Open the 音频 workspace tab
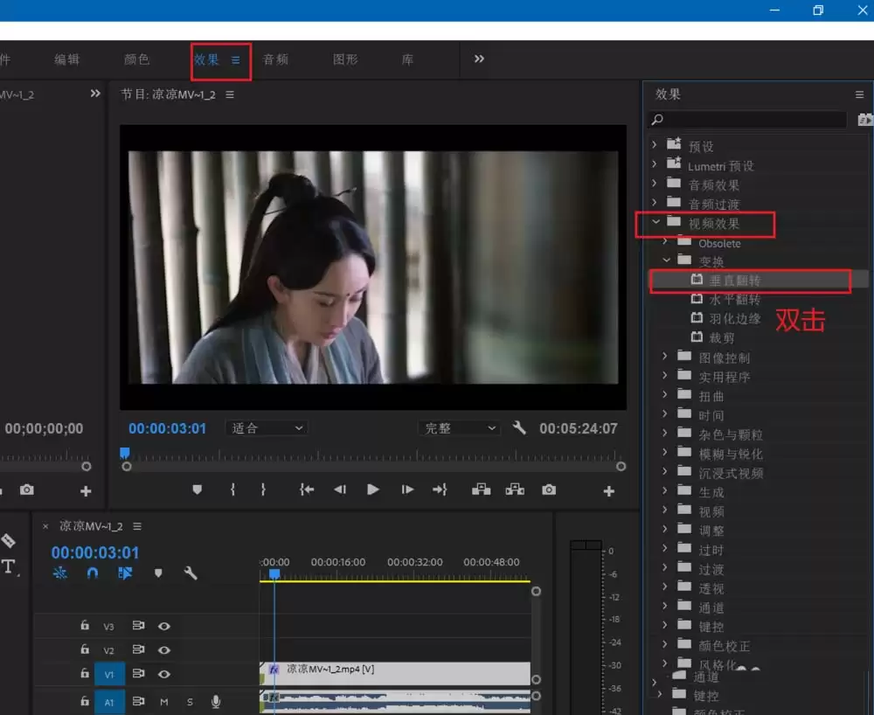 (x=275, y=59)
